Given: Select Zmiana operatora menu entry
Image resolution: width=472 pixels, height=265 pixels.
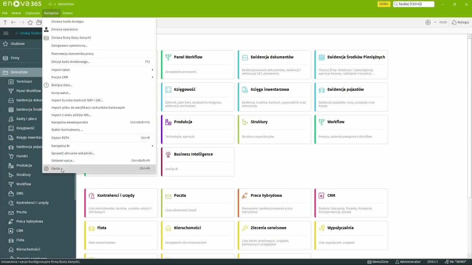Looking at the screenshot, I should [x=99, y=29].
